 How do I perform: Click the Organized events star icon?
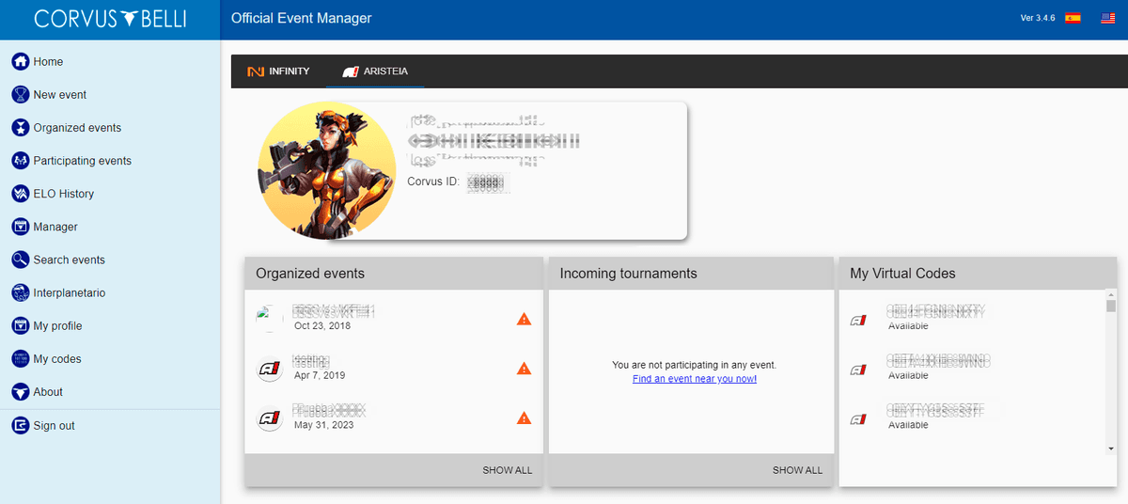click(20, 128)
